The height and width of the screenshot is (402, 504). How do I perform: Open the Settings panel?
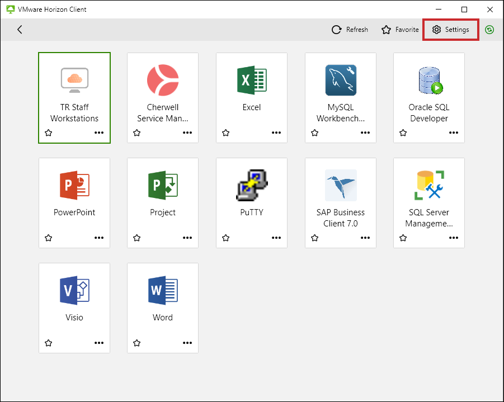(451, 30)
